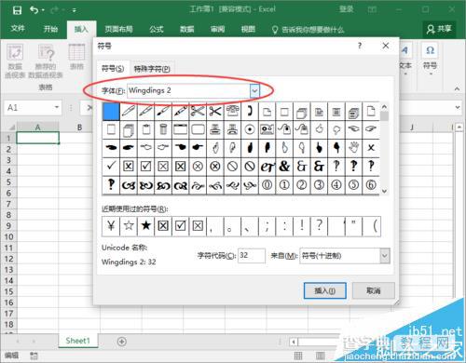466x363 pixels.
Task: Select the small x mark symbol
Action: [x=371, y=148]
